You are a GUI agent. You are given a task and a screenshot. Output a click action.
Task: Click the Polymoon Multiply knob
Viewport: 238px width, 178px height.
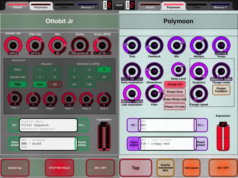[199, 45]
